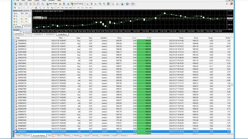Open the arrows objects dropdown
This screenshot has height=139, width=248.
(x=53, y=8)
